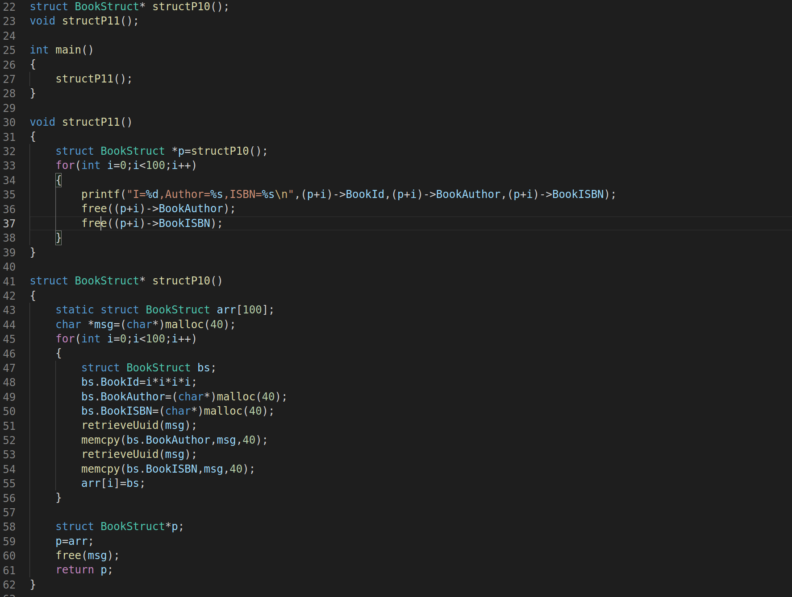
Task: Click highlighted opening brace on line 34
Action: coord(58,180)
